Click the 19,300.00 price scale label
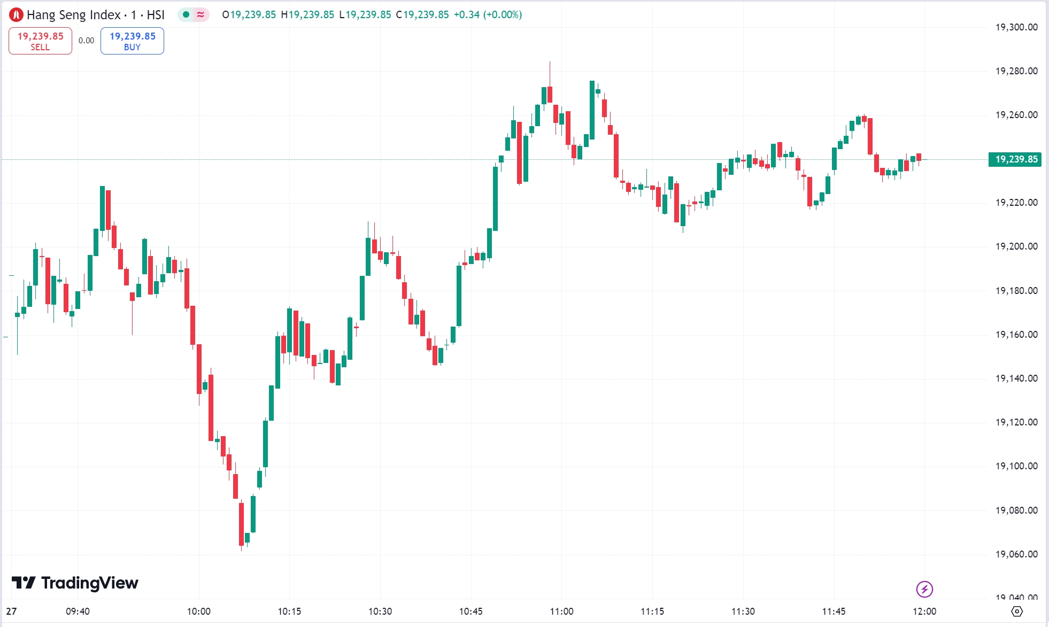The width and height of the screenshot is (1049, 627). click(x=1016, y=27)
